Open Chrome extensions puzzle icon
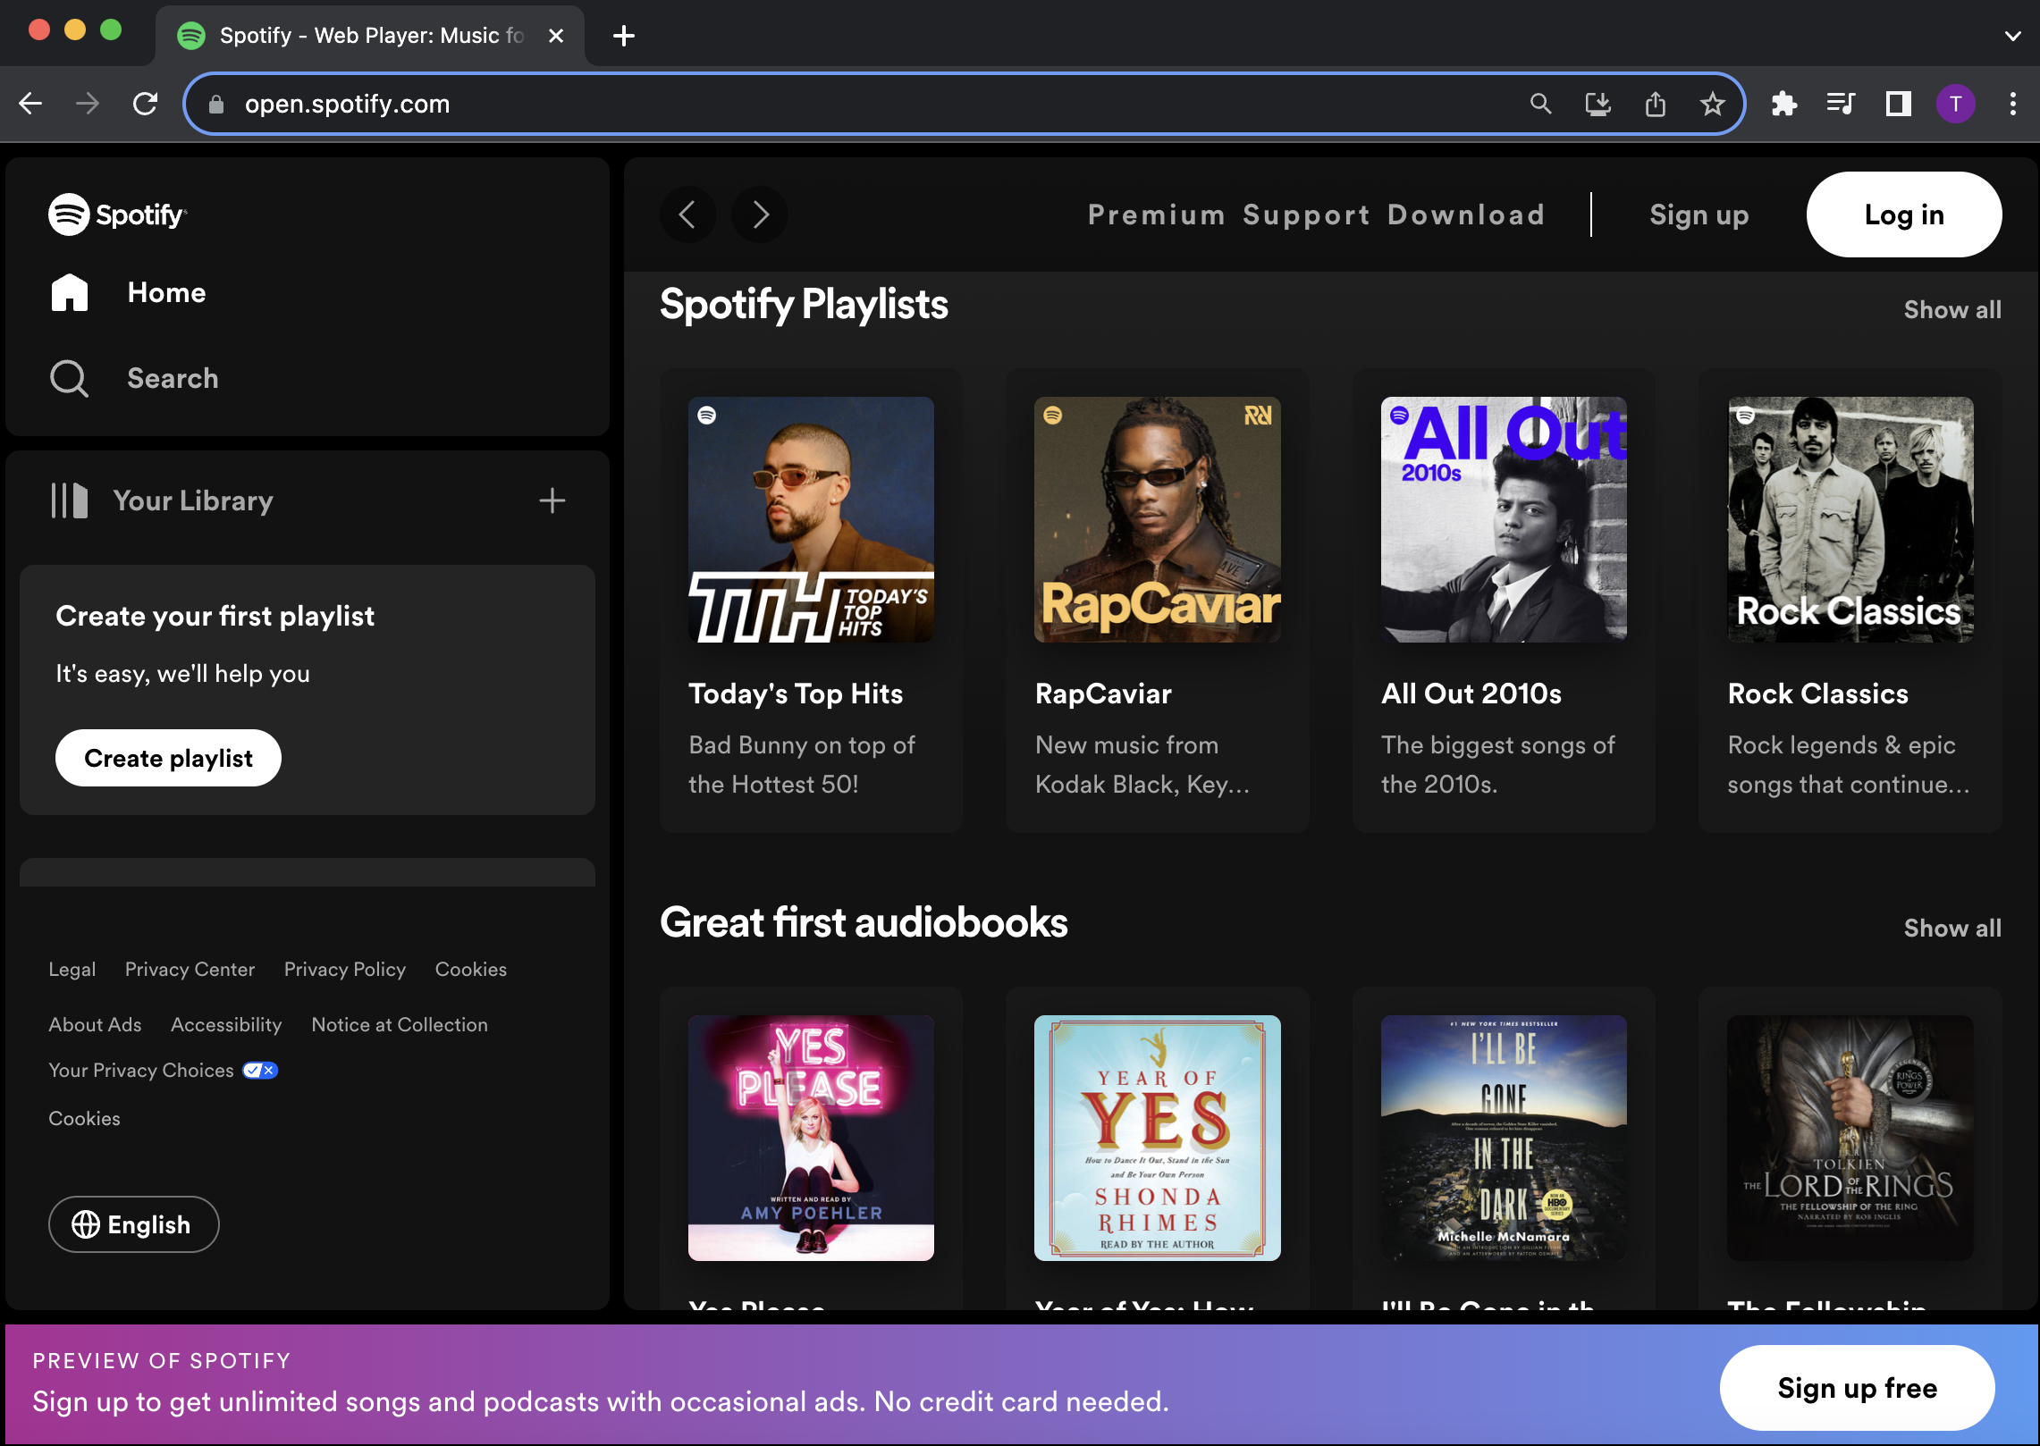 tap(1784, 105)
